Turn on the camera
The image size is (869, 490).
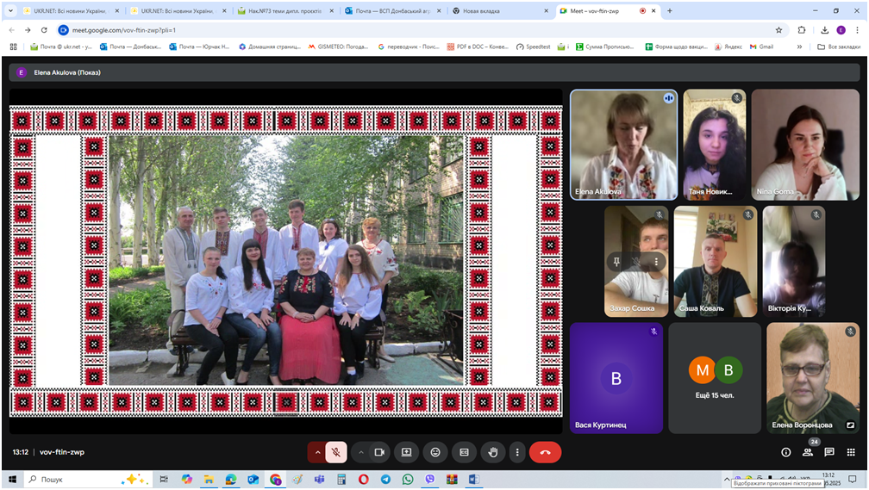click(x=379, y=452)
